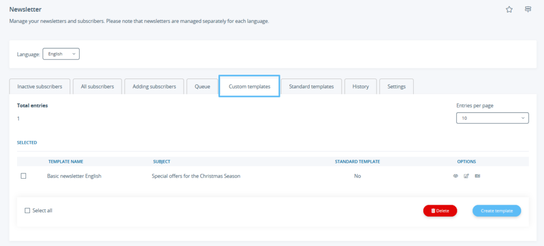Open the All subscribers tab
The width and height of the screenshot is (544, 246).
98,86
